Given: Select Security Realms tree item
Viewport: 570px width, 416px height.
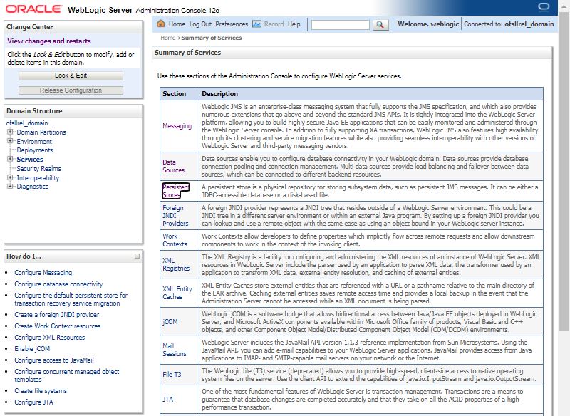Looking at the screenshot, I should pyautogui.click(x=39, y=168).
